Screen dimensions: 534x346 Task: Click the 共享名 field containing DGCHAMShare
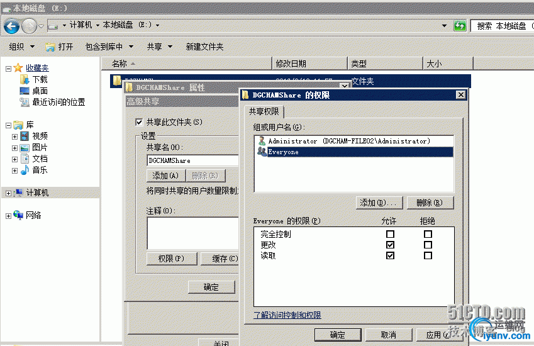[x=192, y=160]
